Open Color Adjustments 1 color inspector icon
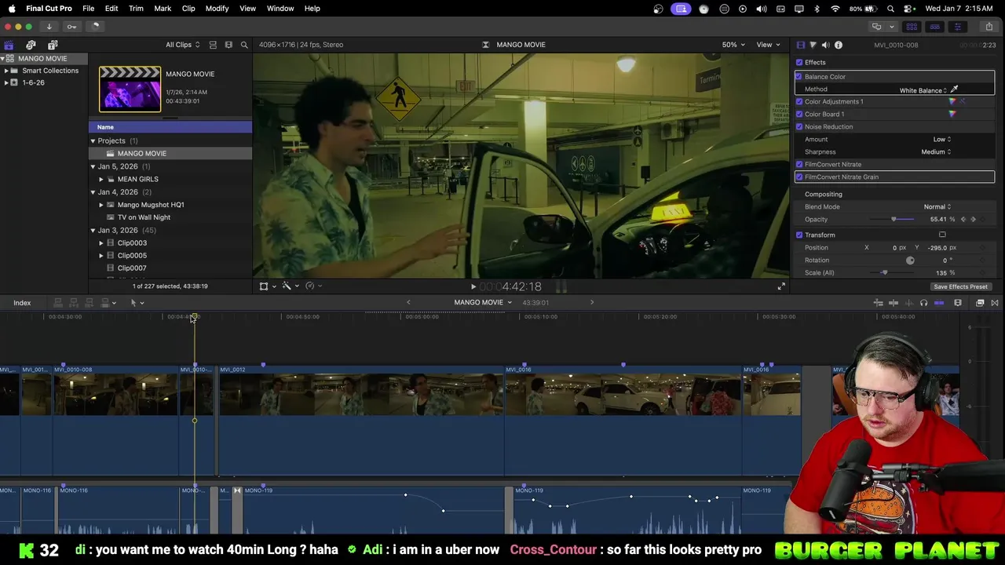Screen dimensions: 1005x565 point(952,101)
